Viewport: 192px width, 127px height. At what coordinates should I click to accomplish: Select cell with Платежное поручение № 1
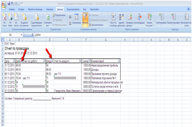(104, 78)
